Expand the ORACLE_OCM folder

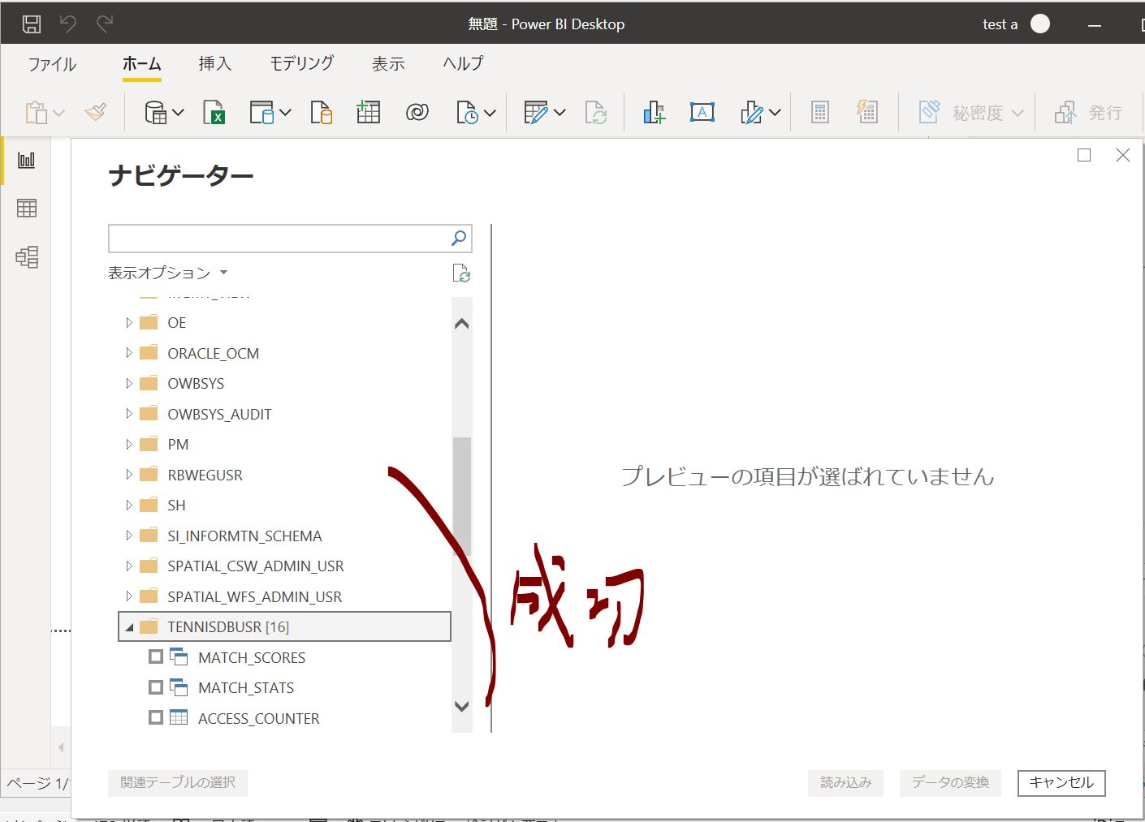pos(129,353)
